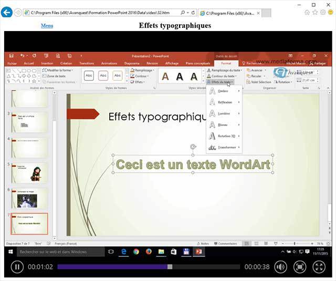
Task: Click the Google Chrome taskbar icon
Action: [x=135, y=252]
